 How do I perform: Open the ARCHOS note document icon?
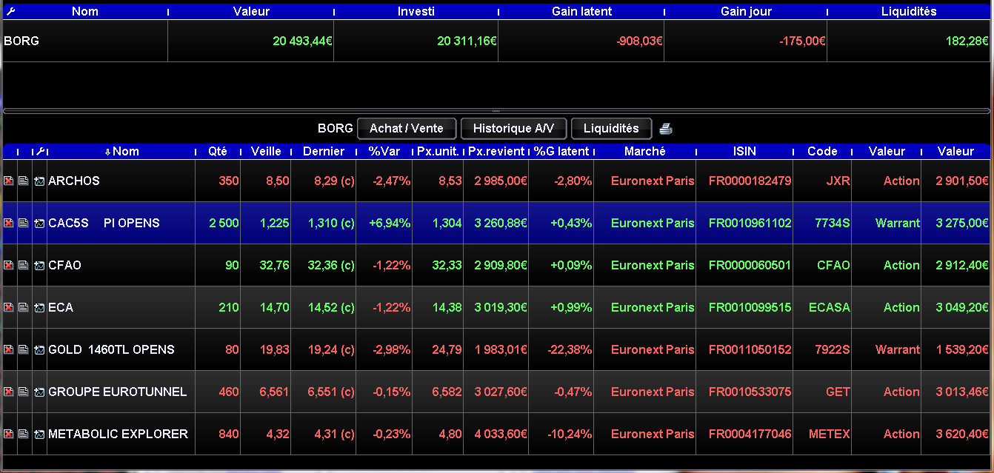coord(24,181)
